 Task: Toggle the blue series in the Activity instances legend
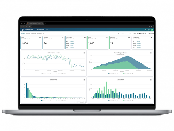[46, 74]
